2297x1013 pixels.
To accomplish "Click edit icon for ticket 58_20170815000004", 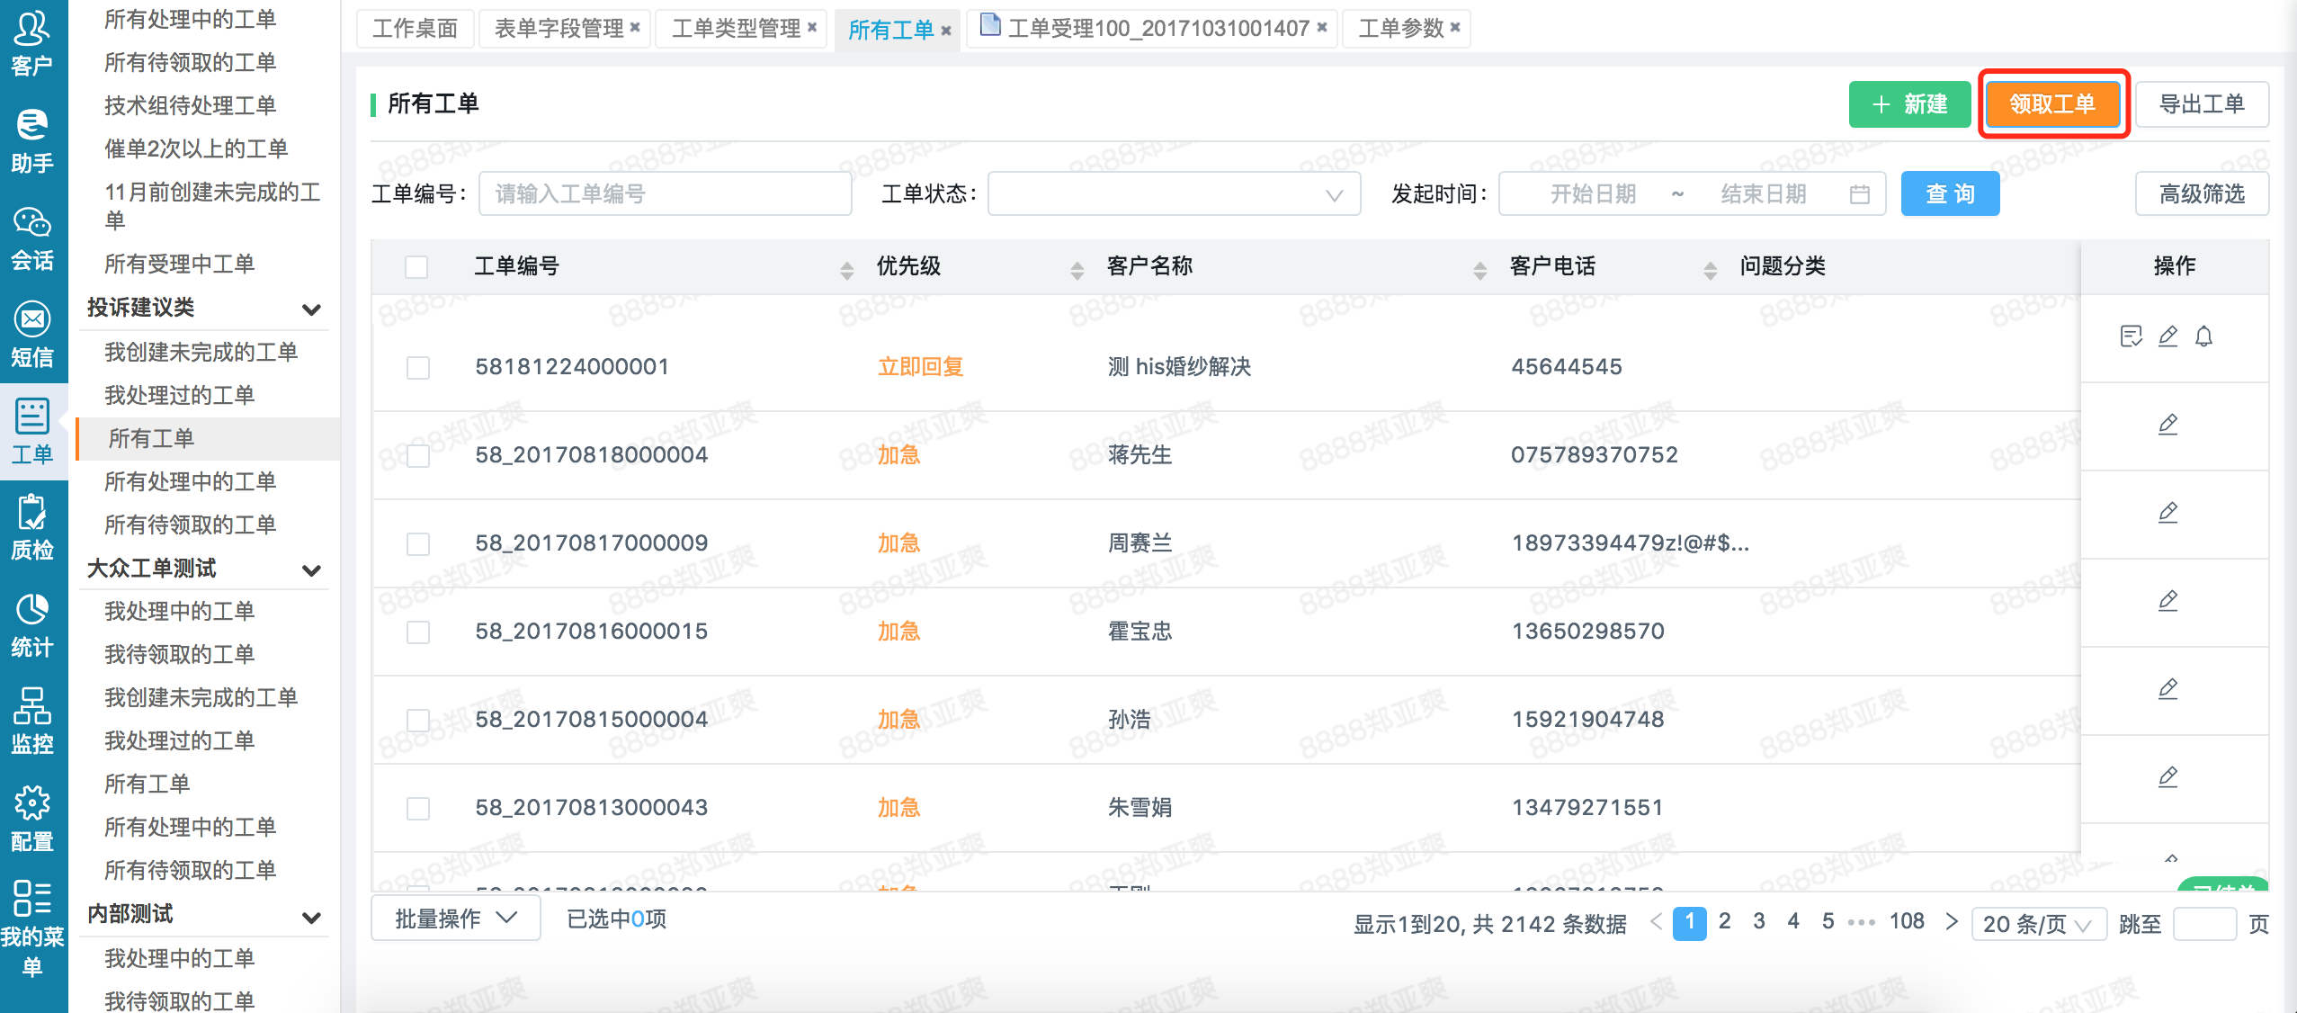I will coord(2168,688).
